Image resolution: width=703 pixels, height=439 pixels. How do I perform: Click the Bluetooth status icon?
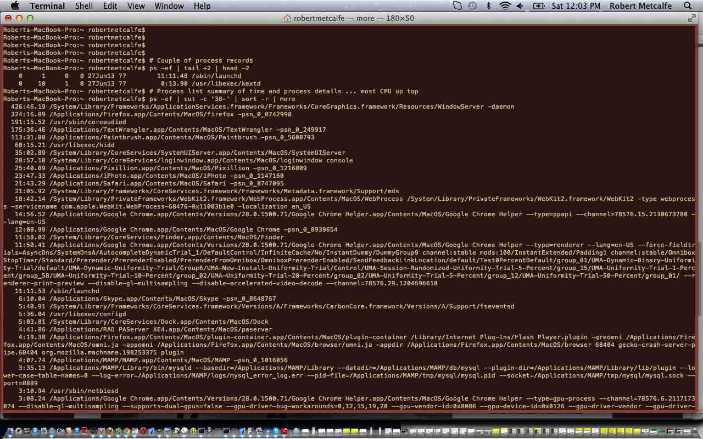488,6
